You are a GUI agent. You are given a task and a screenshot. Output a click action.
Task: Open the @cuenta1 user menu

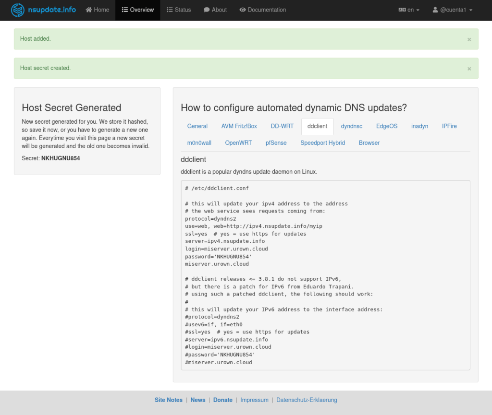point(452,10)
